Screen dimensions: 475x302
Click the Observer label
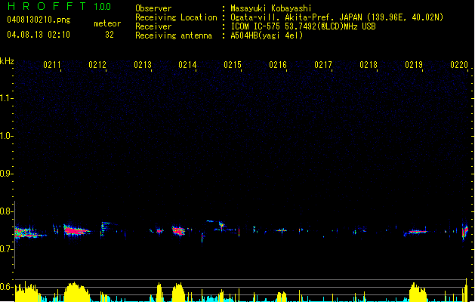click(153, 8)
